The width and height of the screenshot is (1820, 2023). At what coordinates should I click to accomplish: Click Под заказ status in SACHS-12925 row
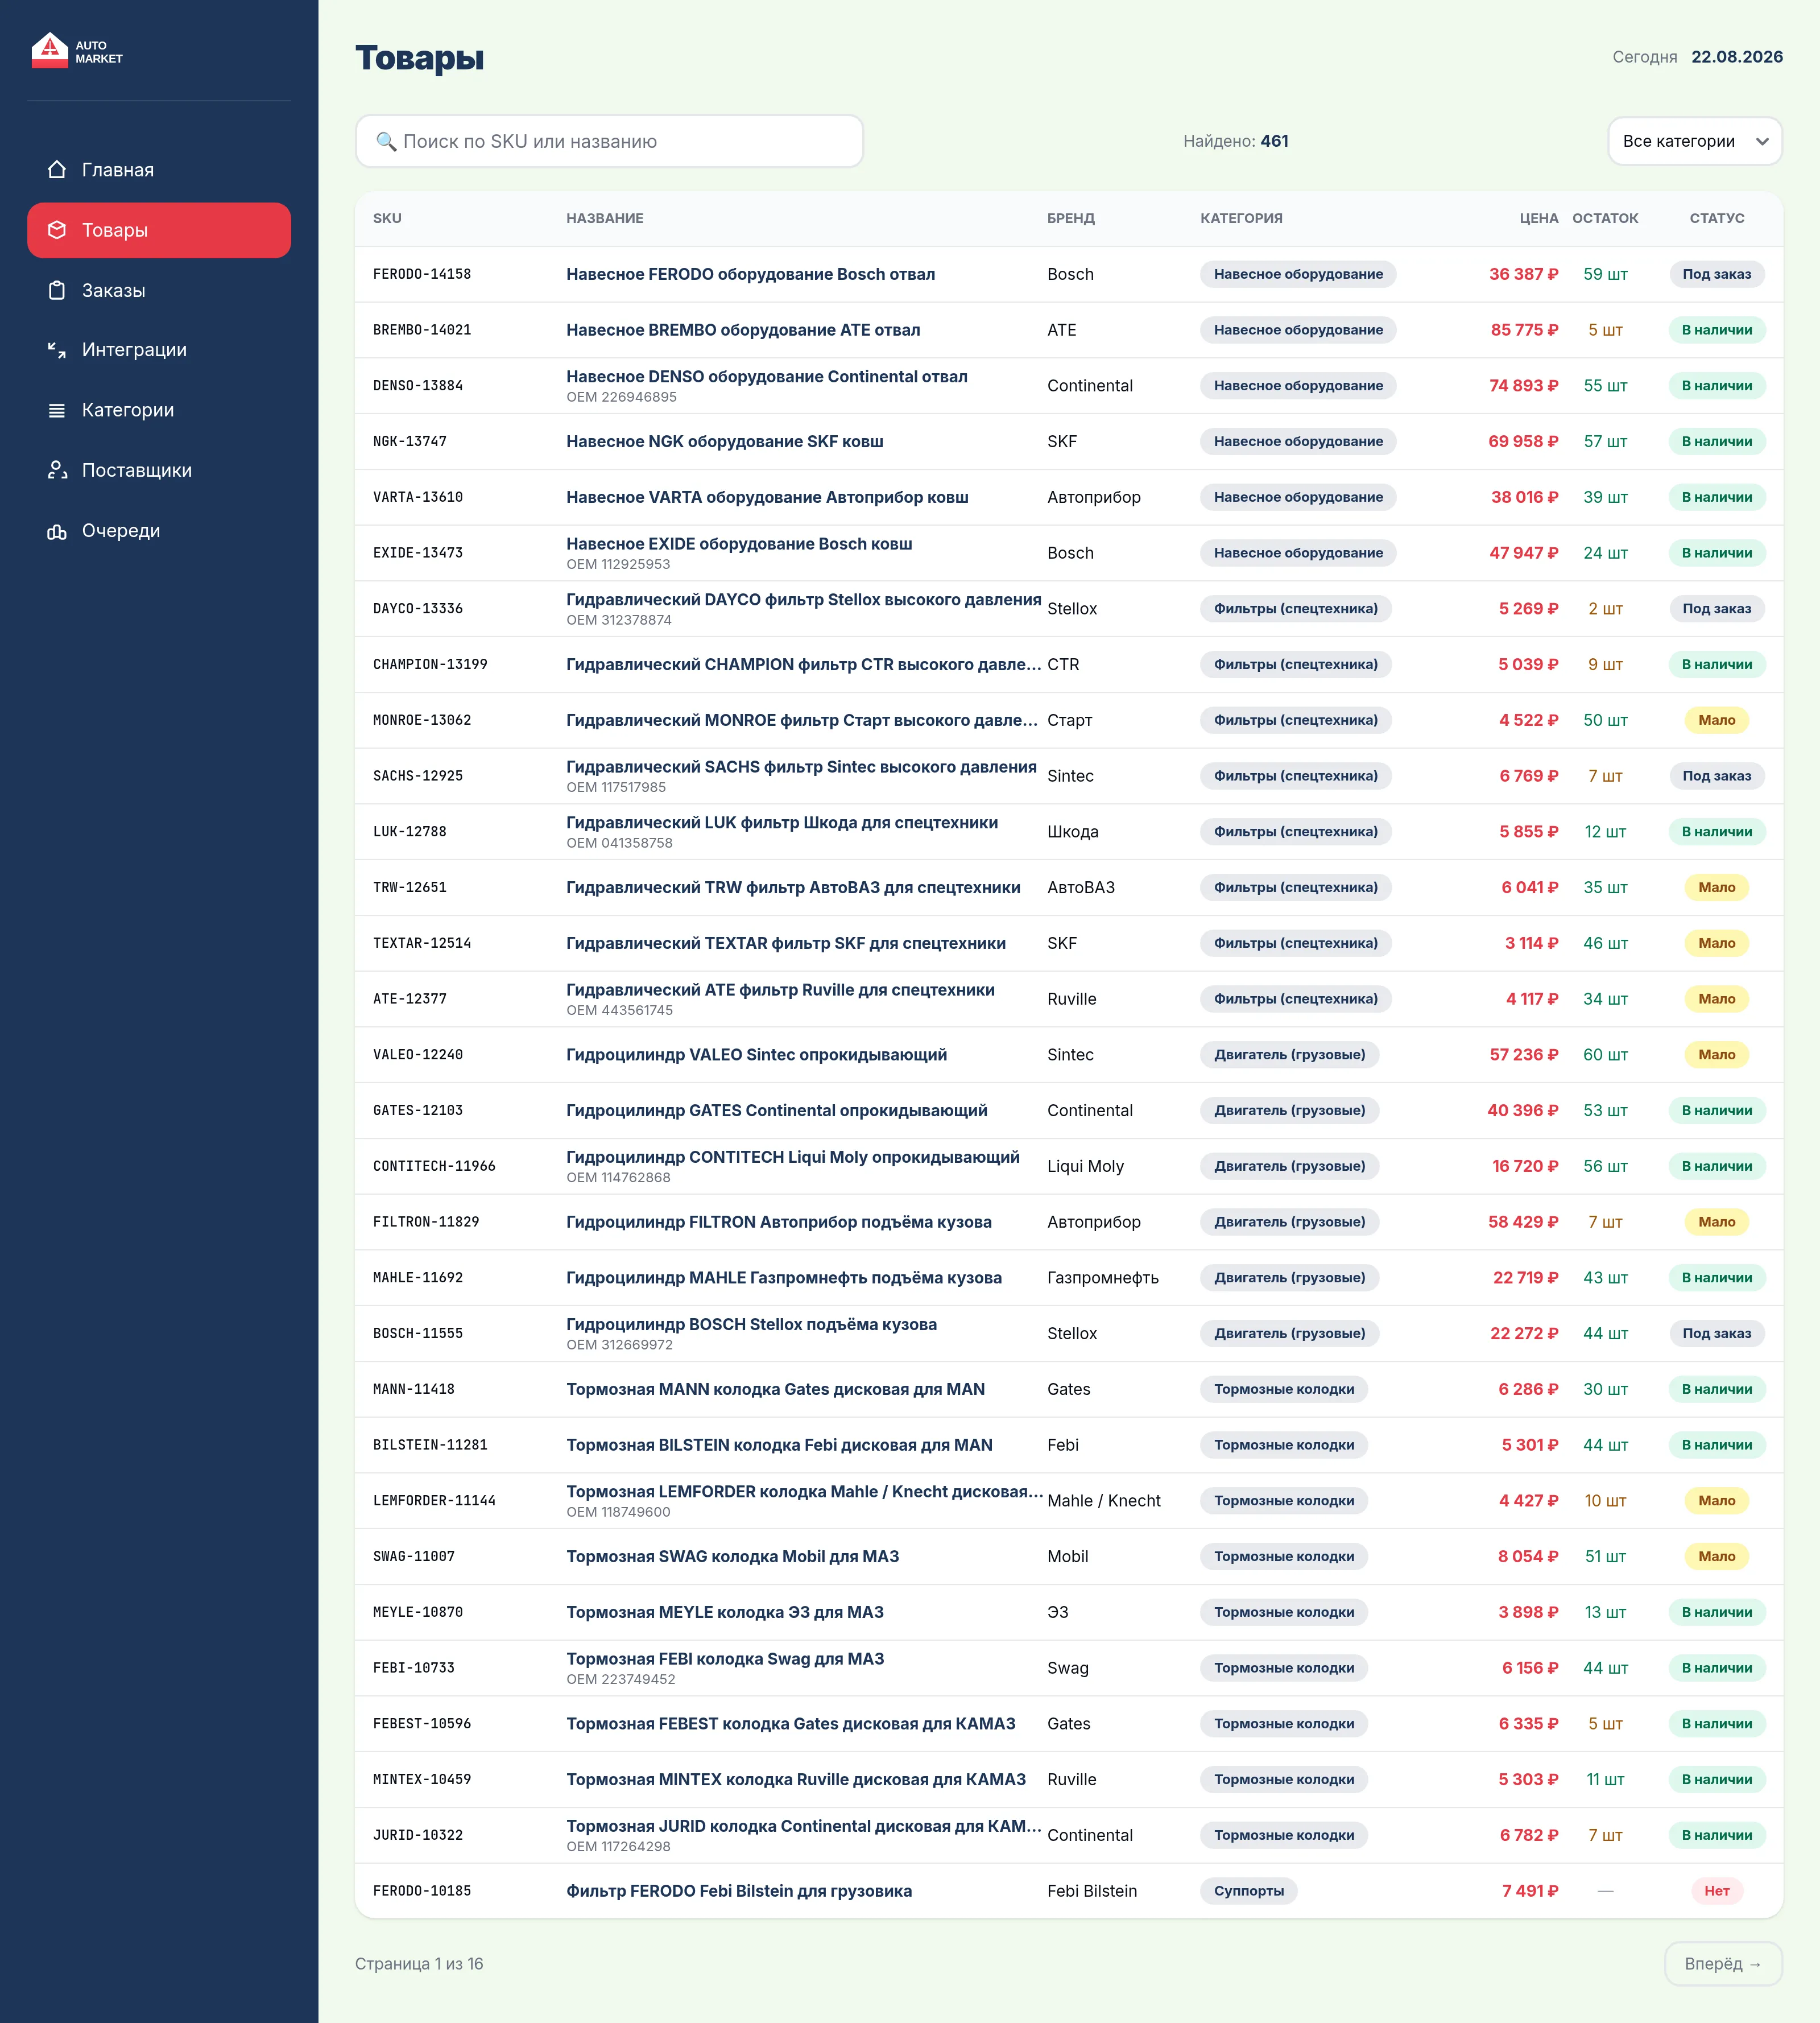tap(1717, 776)
